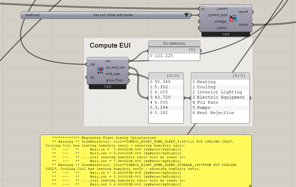Click the 1.4.0 version tag under EUI component

point(107,87)
